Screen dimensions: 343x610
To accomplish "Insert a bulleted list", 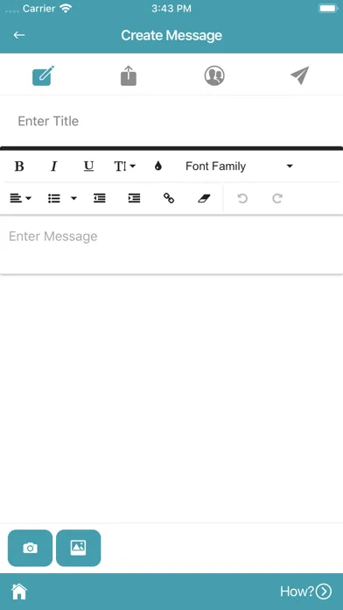I will pyautogui.click(x=54, y=198).
